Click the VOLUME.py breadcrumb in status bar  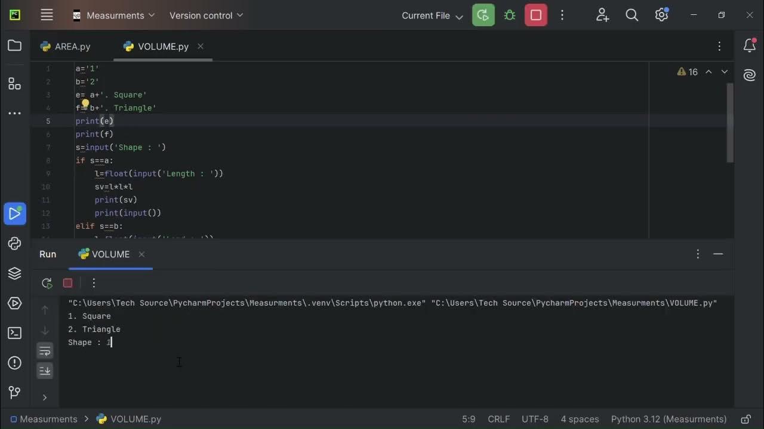click(x=129, y=419)
